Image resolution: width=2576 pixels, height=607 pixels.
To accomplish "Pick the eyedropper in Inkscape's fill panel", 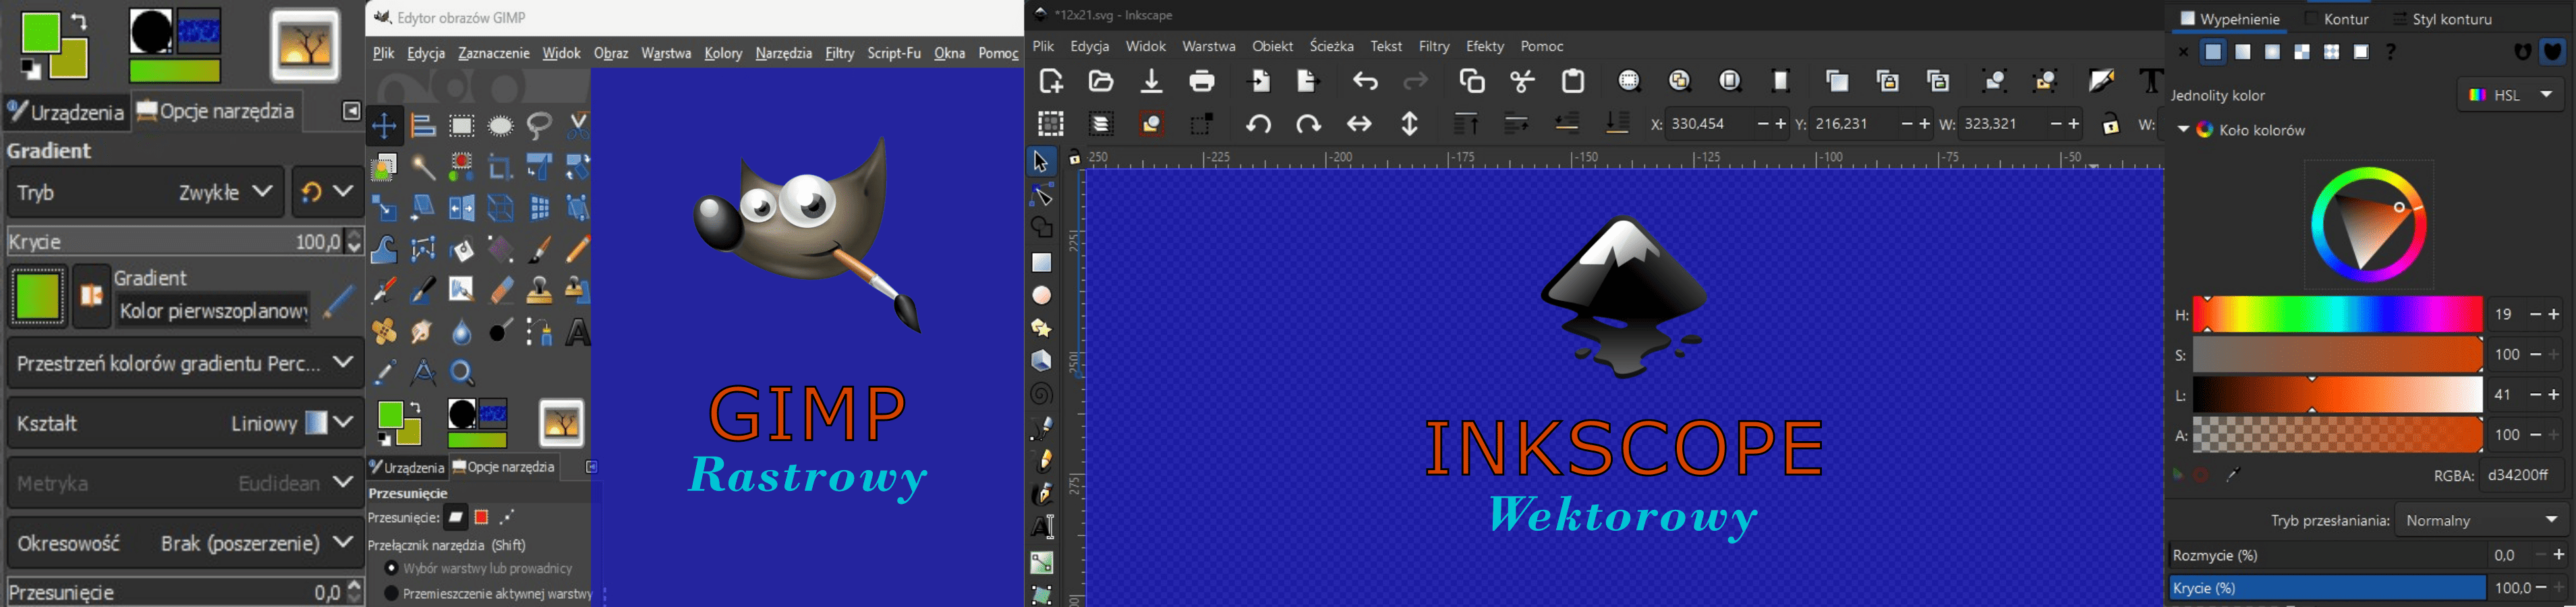I will point(2234,475).
